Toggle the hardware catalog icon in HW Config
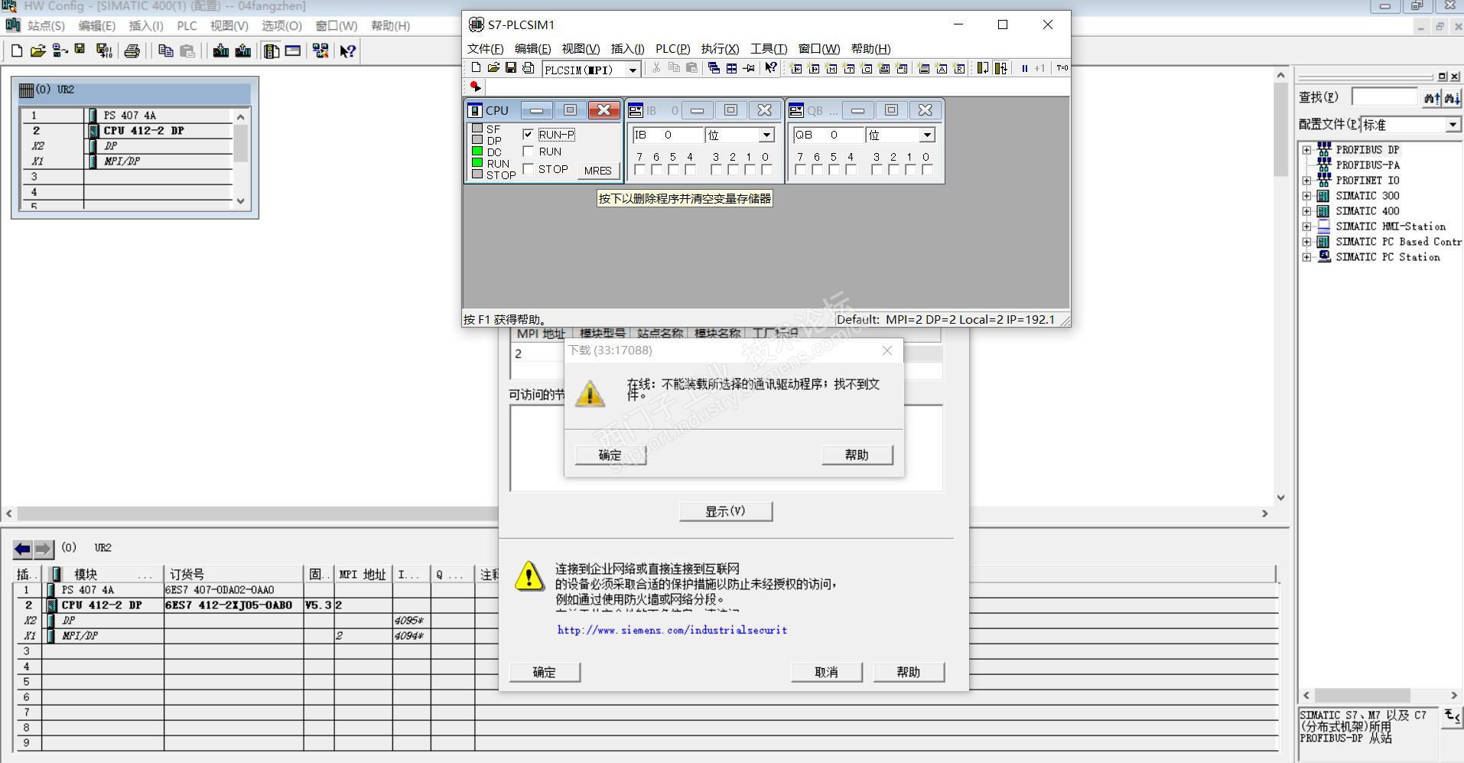Viewport: 1464px width, 763px height. [x=272, y=51]
